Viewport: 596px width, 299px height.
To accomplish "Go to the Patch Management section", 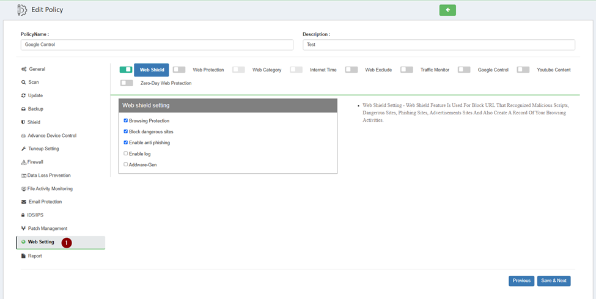I will 48,229.
